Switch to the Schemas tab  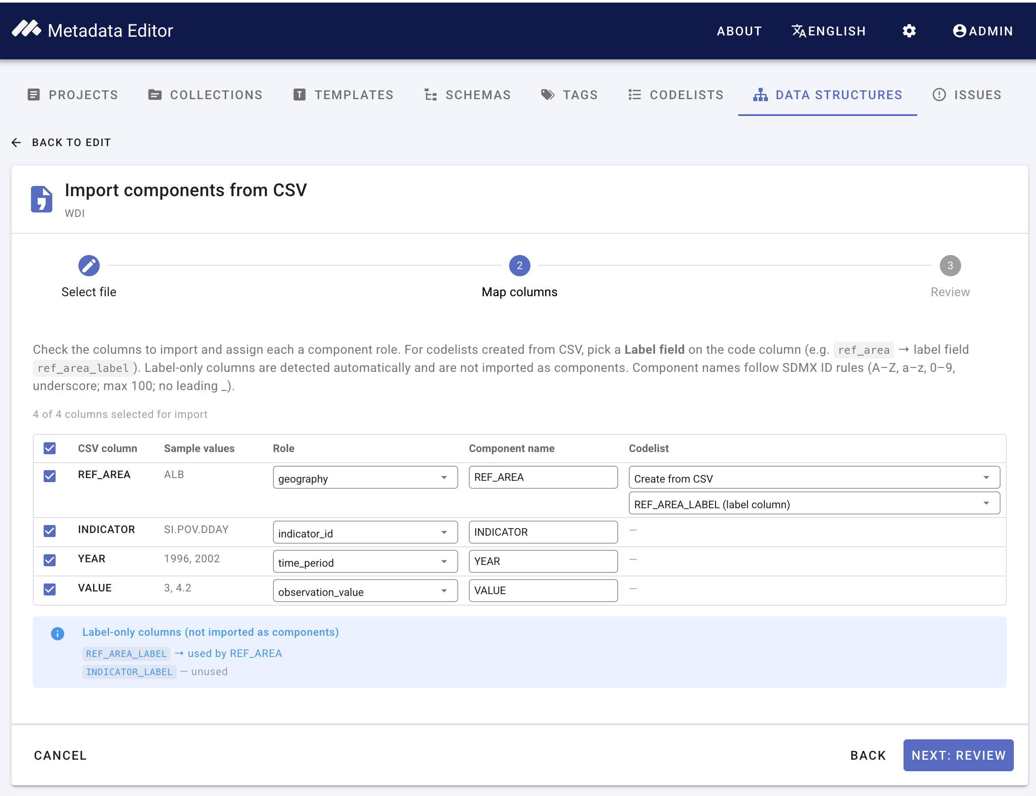coord(467,95)
